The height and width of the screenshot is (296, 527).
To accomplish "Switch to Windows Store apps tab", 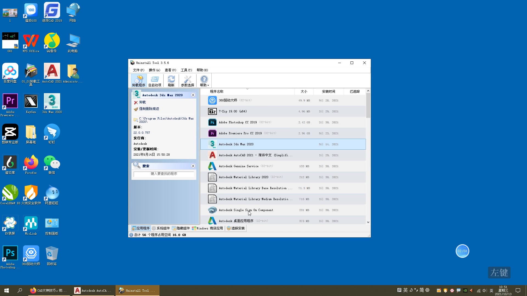I will [x=207, y=228].
